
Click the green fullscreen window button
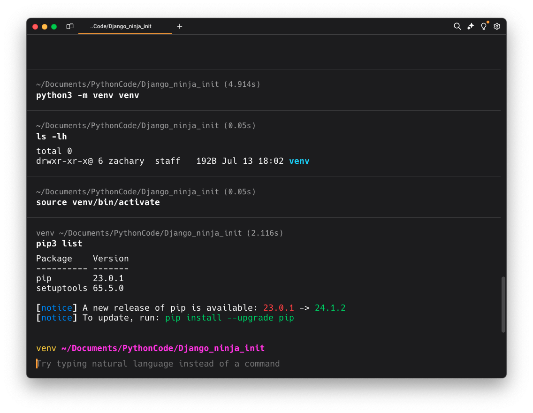pos(54,27)
